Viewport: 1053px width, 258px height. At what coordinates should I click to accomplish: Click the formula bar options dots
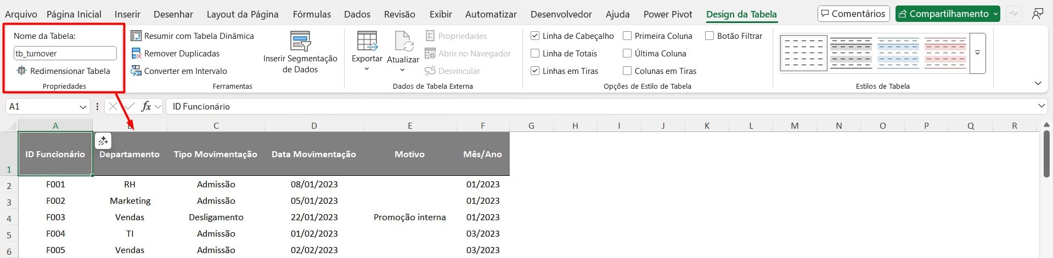coord(97,106)
